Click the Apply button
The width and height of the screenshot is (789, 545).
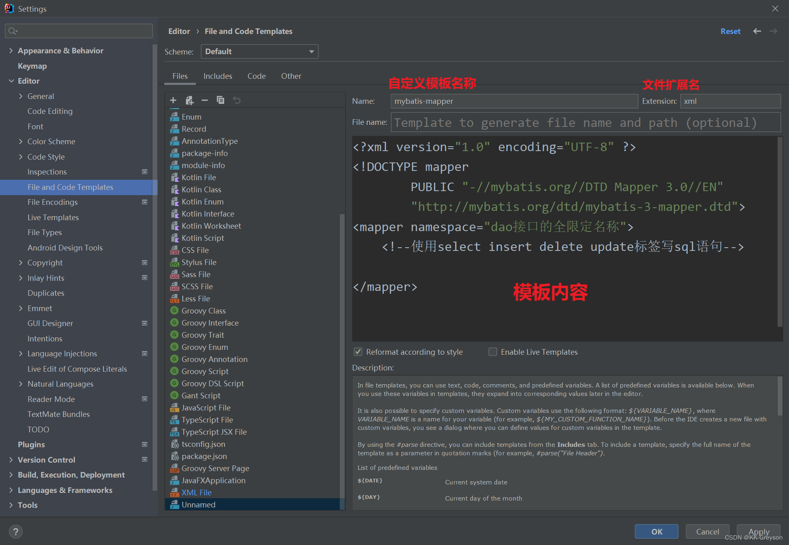[759, 532]
